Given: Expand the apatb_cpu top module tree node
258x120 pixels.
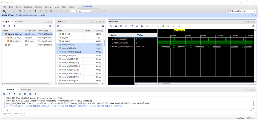Looking at the screenshot, I should point(3,34).
